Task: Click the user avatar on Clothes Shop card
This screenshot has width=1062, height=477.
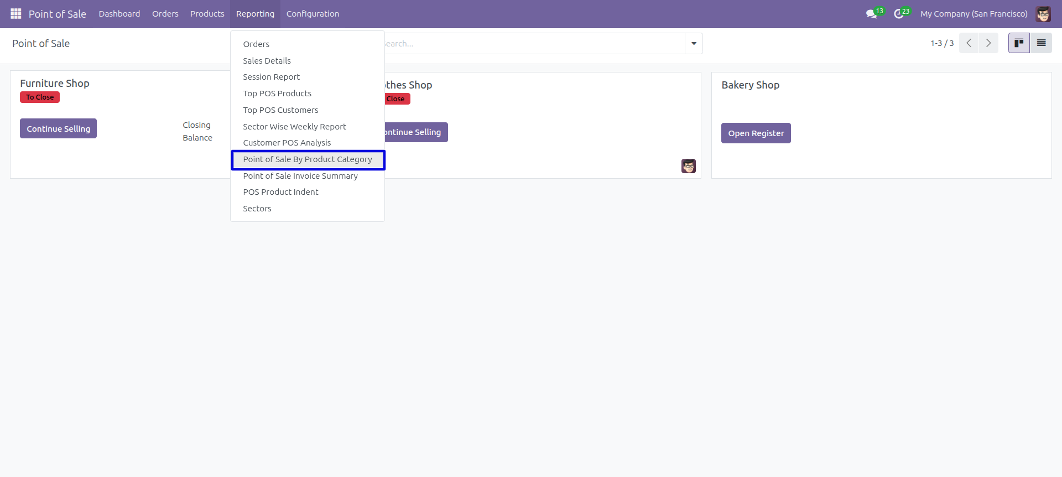Action: click(x=689, y=166)
